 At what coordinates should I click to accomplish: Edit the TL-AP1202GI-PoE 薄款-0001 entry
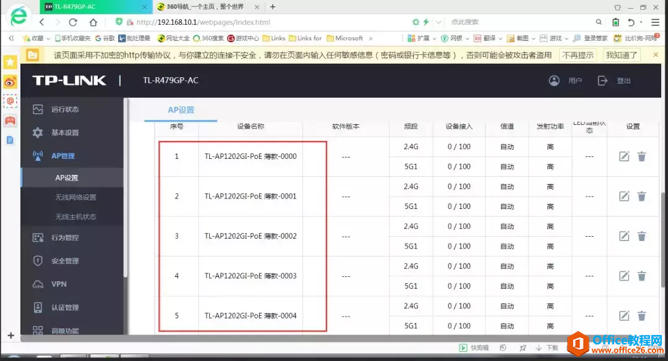pyautogui.click(x=624, y=196)
